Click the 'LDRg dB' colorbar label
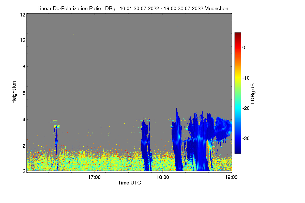Screen dimensions: 305x203 click(x=253, y=93)
